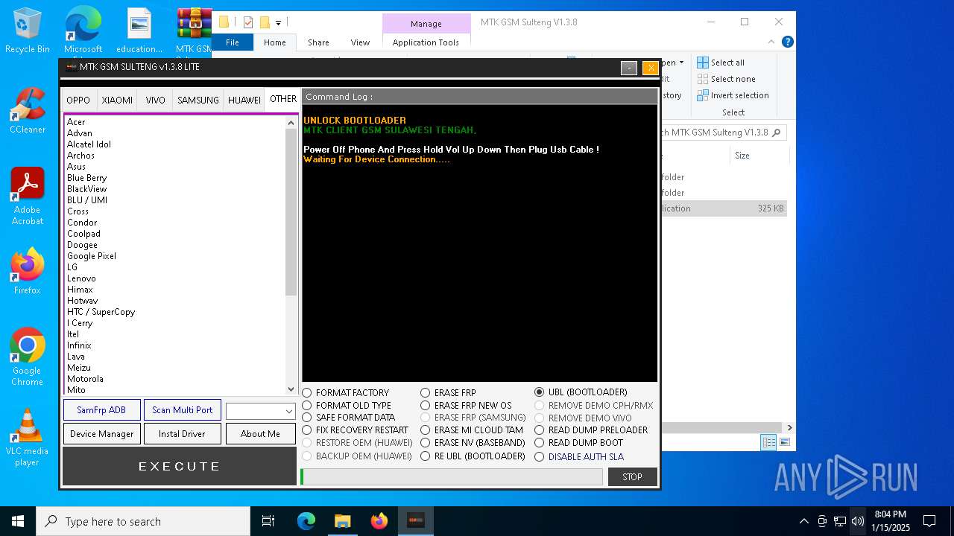Open the Microsoft Edge desktop shortcut

[83, 31]
